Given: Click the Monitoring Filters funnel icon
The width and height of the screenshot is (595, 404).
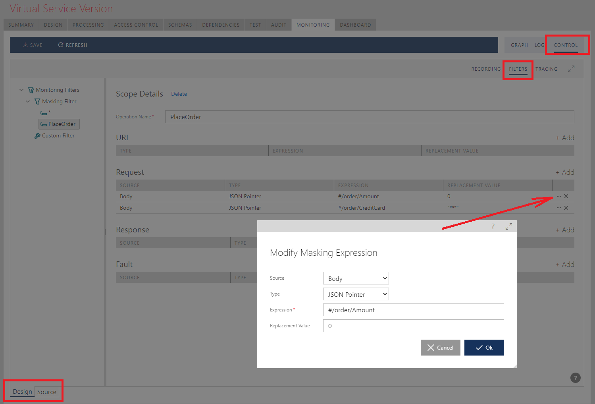Looking at the screenshot, I should tap(31, 90).
